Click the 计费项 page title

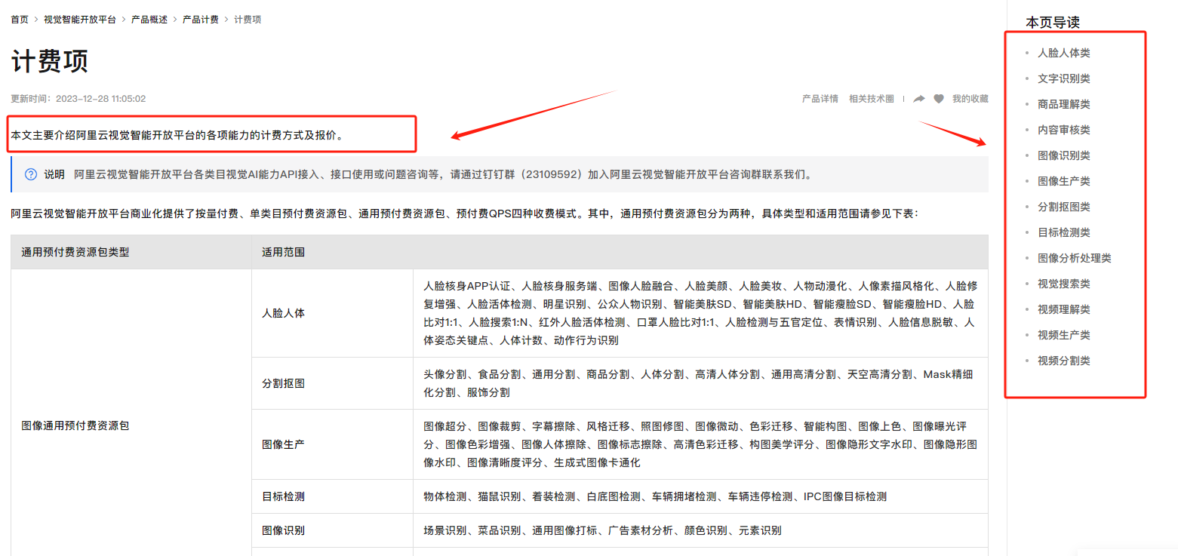[50, 61]
